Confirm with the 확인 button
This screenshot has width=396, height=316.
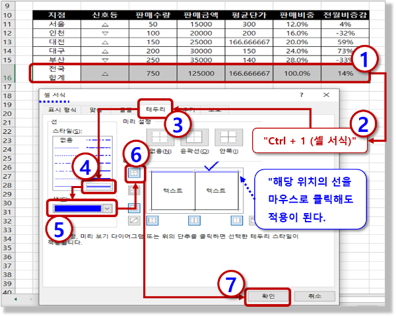pos(268,296)
